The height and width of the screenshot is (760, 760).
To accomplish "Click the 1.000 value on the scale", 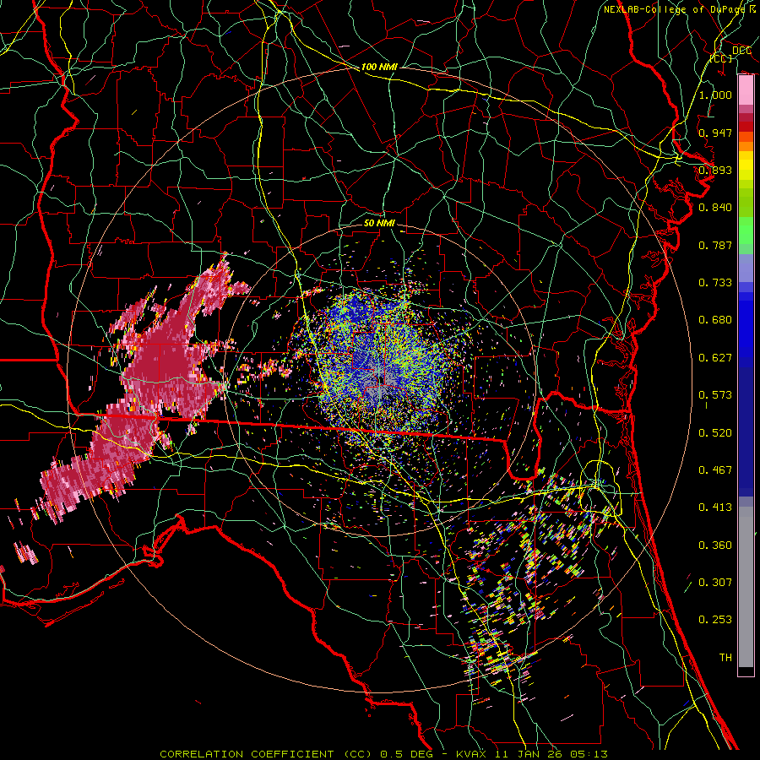I will coord(715,95).
